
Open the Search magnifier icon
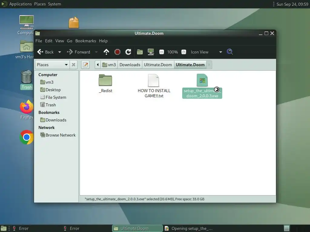tap(229, 52)
